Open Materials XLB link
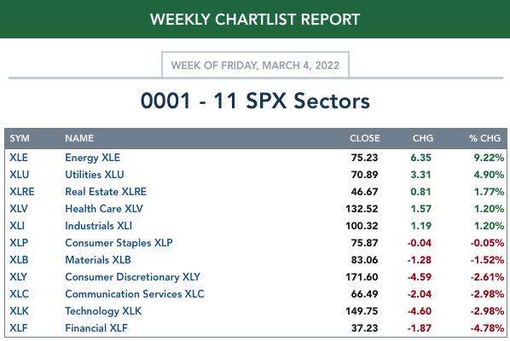Image resolution: width=510 pixels, height=341 pixels. pos(98,260)
